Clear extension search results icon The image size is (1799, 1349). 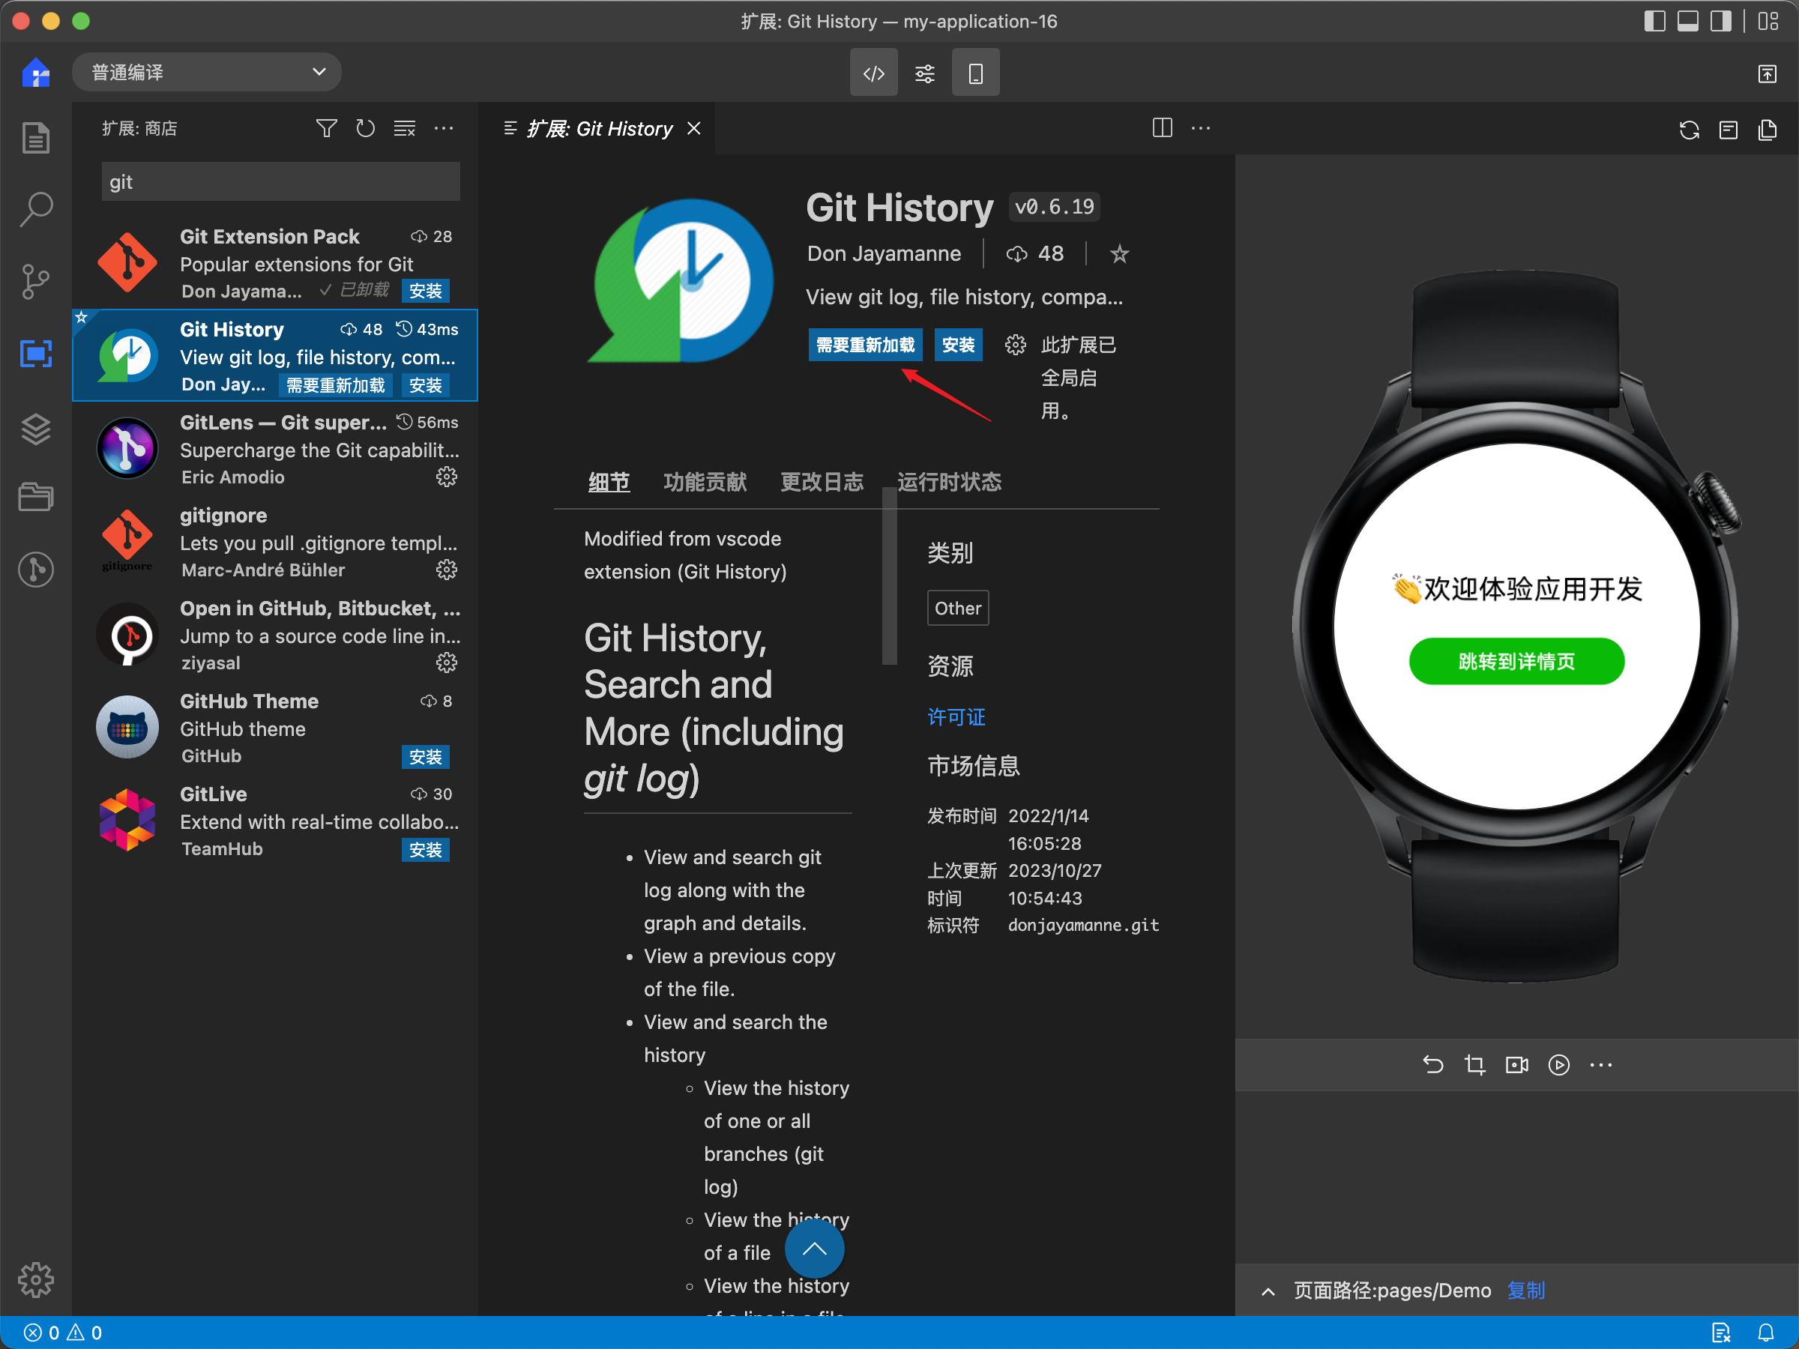click(404, 128)
